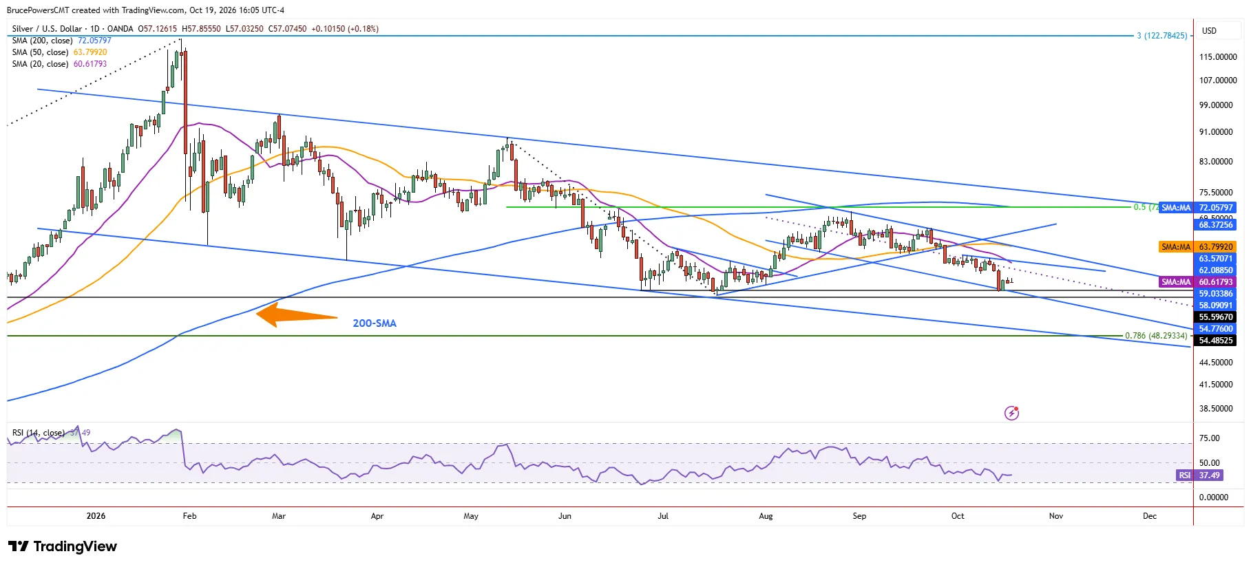Screen dimensions: 1251x567
Task: Select the RSI (14, close) indicator legend
Action: point(39,433)
